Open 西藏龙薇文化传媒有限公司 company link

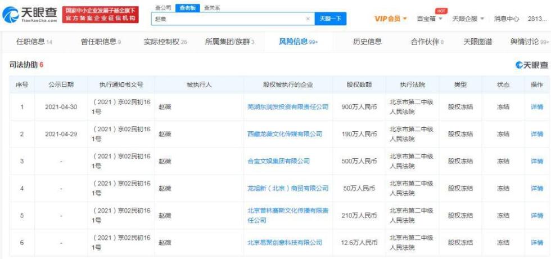[284, 134]
